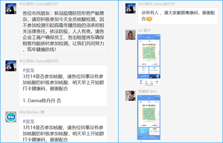Click the '1. Danna陈丹丹 否' entry
This screenshot has height=143, width=223.
click(42, 100)
